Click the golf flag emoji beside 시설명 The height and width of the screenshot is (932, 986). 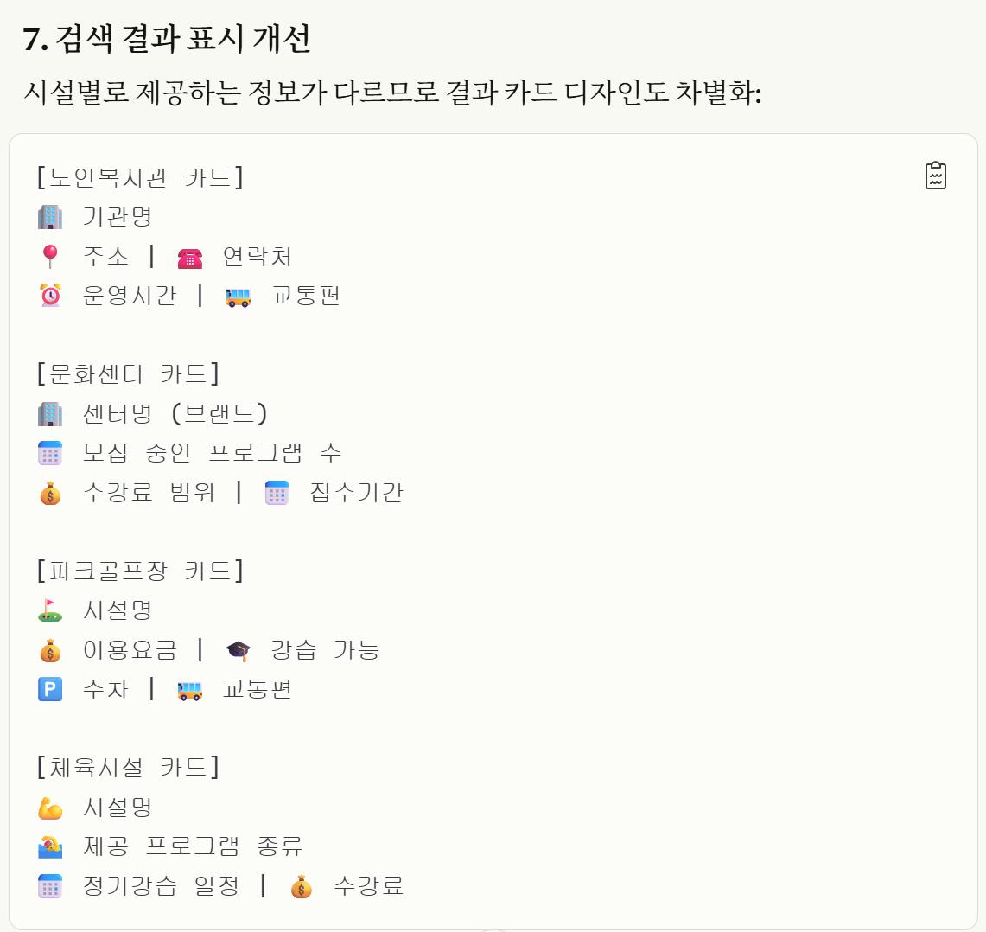click(50, 610)
